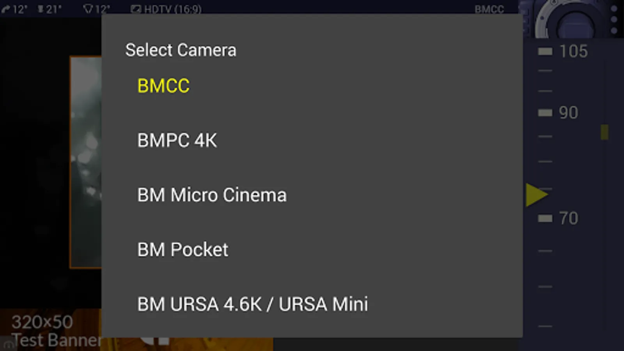Jump to 90 on the focal length scale
The width and height of the screenshot is (624, 351).
pyautogui.click(x=568, y=113)
